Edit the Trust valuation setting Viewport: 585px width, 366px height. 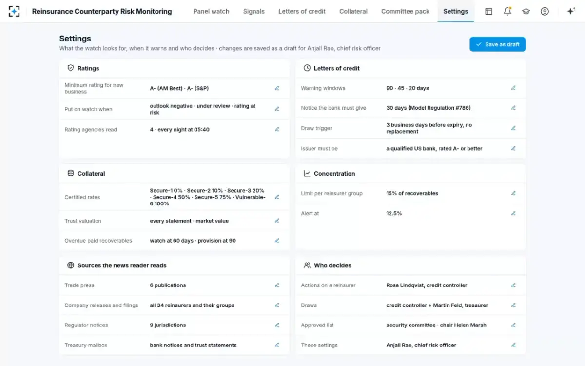click(x=277, y=221)
